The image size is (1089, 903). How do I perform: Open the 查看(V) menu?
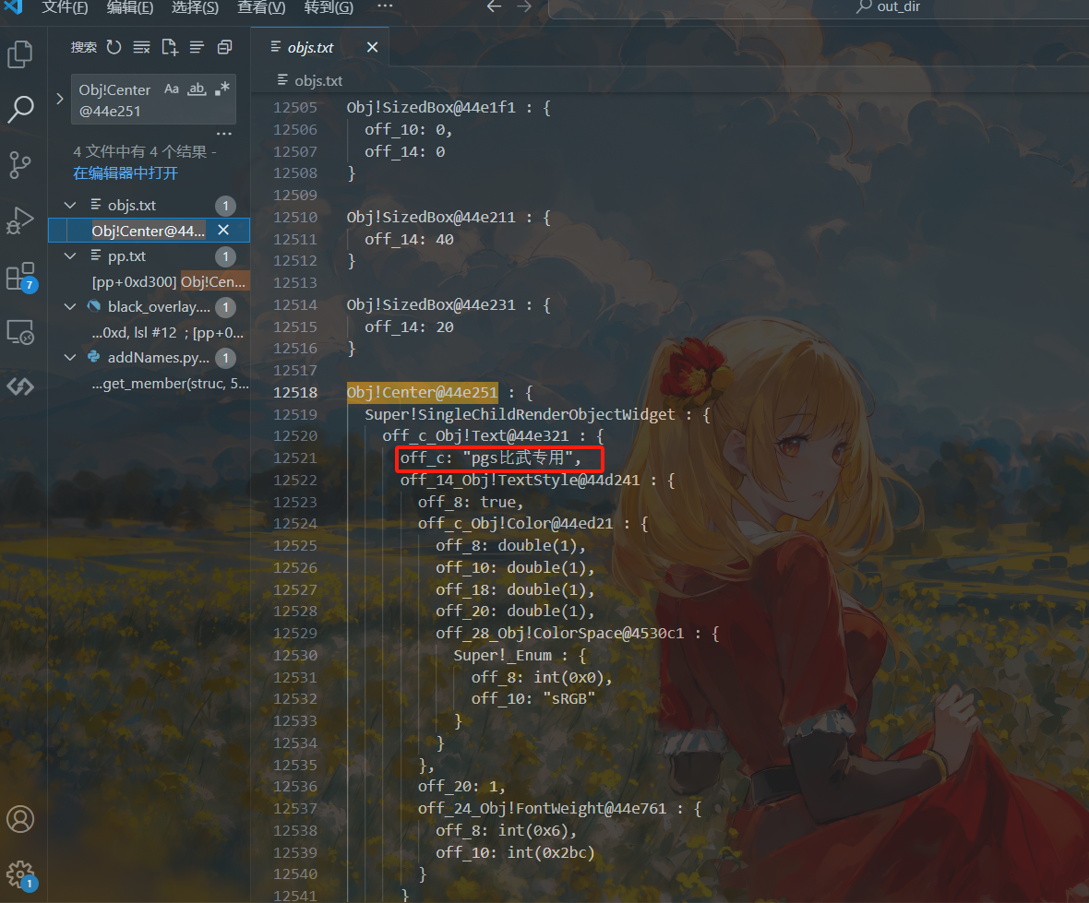(x=261, y=7)
